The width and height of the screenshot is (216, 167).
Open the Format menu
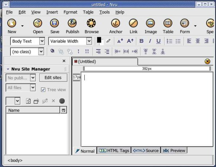(x=70, y=12)
